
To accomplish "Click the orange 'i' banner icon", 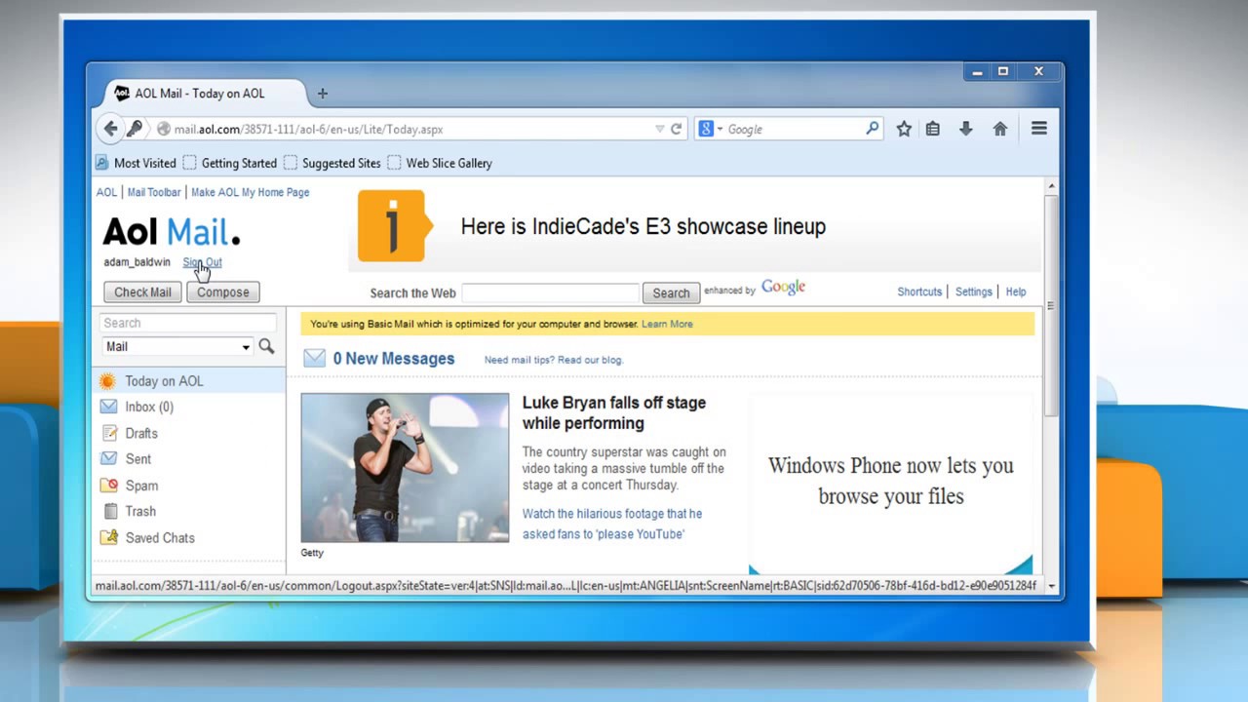I will [x=394, y=226].
